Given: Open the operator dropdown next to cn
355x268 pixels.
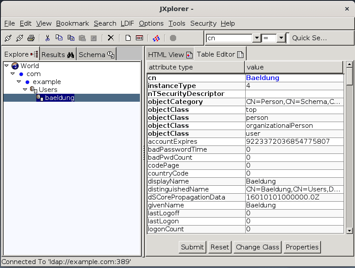Looking at the screenshot, I should click(281, 38).
